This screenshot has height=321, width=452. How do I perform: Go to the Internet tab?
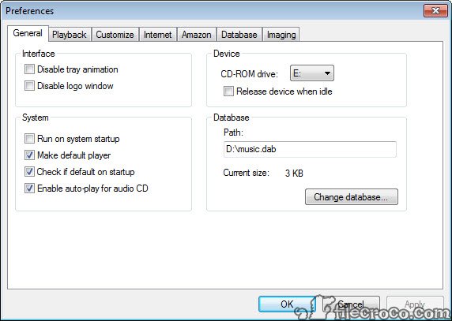click(158, 35)
